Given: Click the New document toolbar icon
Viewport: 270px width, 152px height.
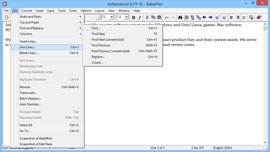Looking at the screenshot, I should coord(7,17).
